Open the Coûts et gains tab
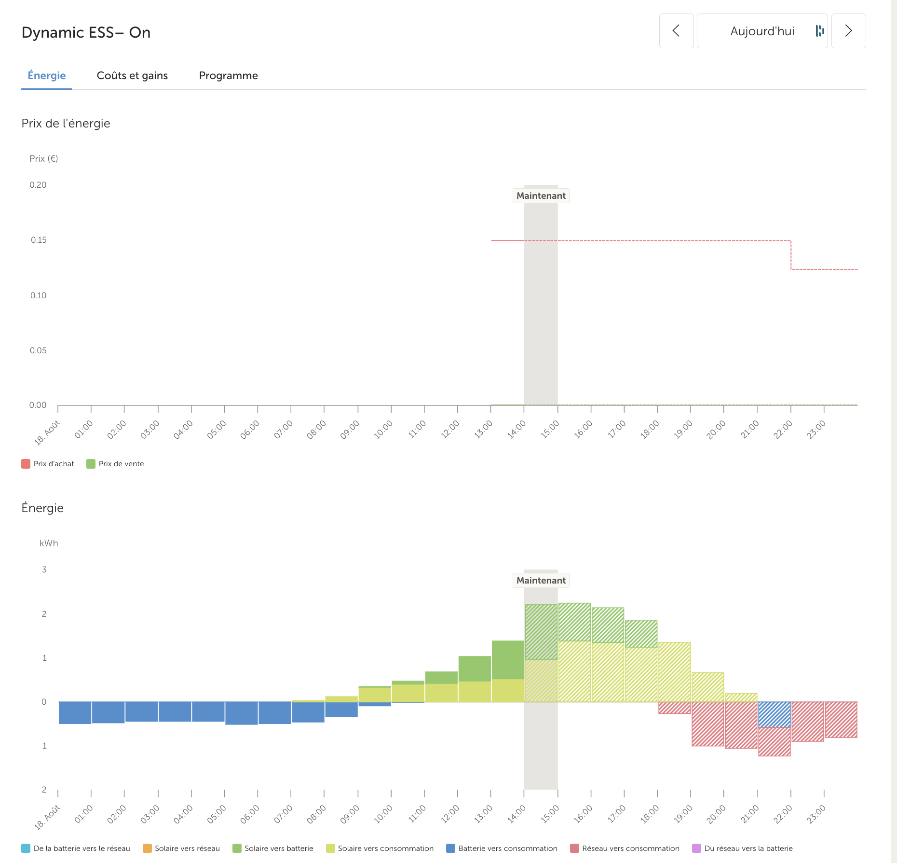 point(132,76)
